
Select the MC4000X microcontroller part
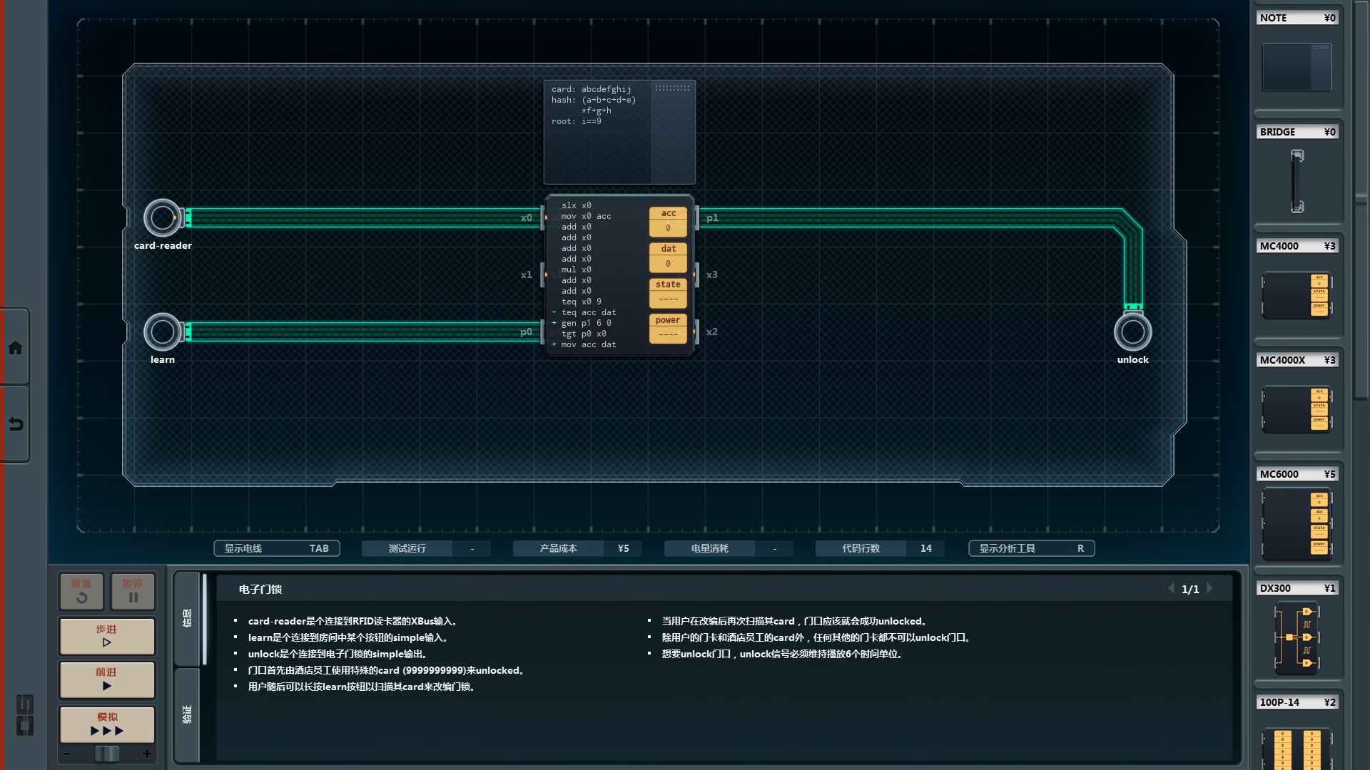(x=1297, y=409)
